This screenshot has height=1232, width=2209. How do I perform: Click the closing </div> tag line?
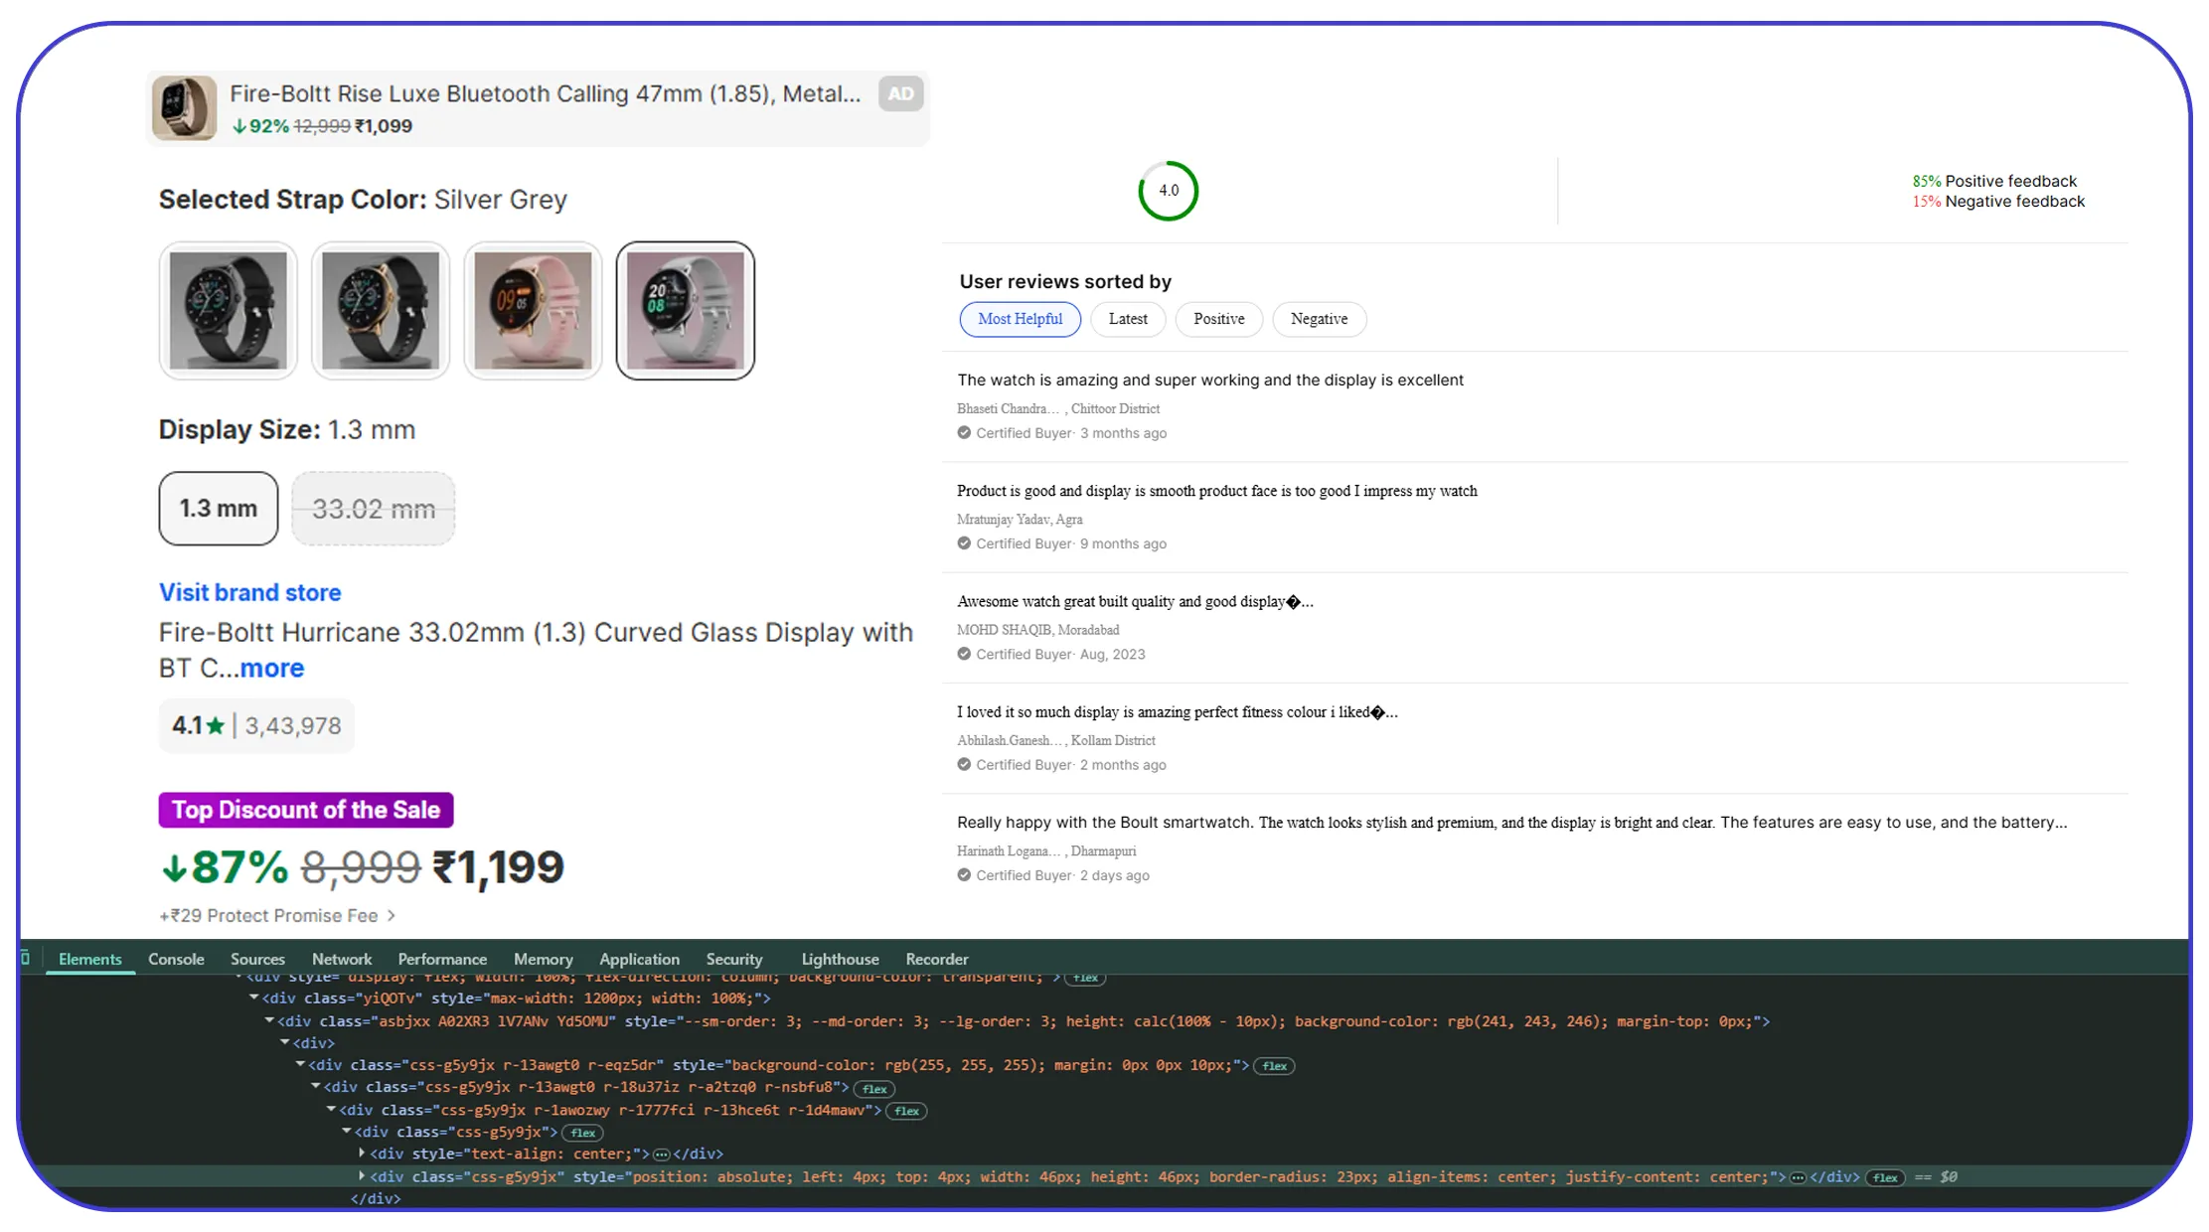(376, 1199)
